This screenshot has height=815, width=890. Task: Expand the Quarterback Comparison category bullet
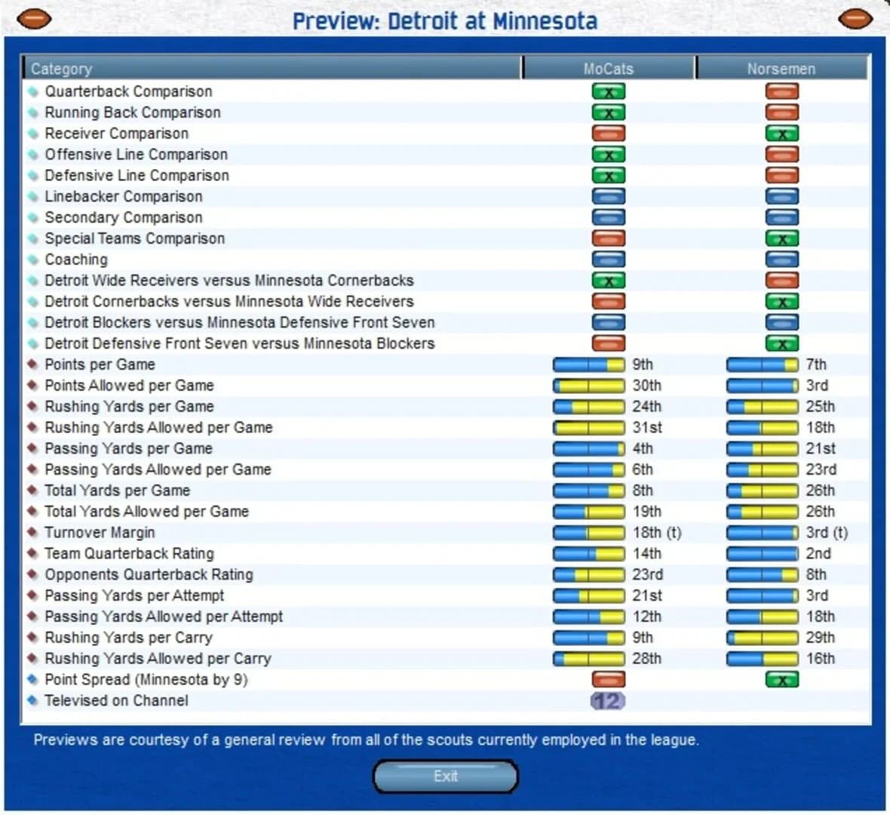33,91
